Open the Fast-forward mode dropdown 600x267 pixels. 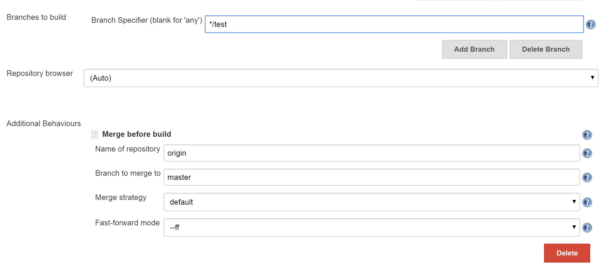coord(372,227)
